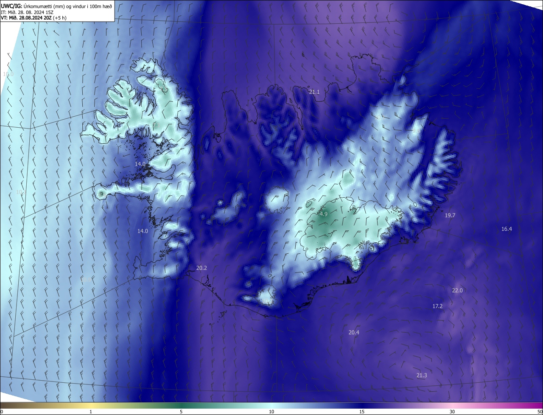The width and height of the screenshot is (543, 415).
Task: Click the 21.1 value off the north coast
Action: [314, 92]
